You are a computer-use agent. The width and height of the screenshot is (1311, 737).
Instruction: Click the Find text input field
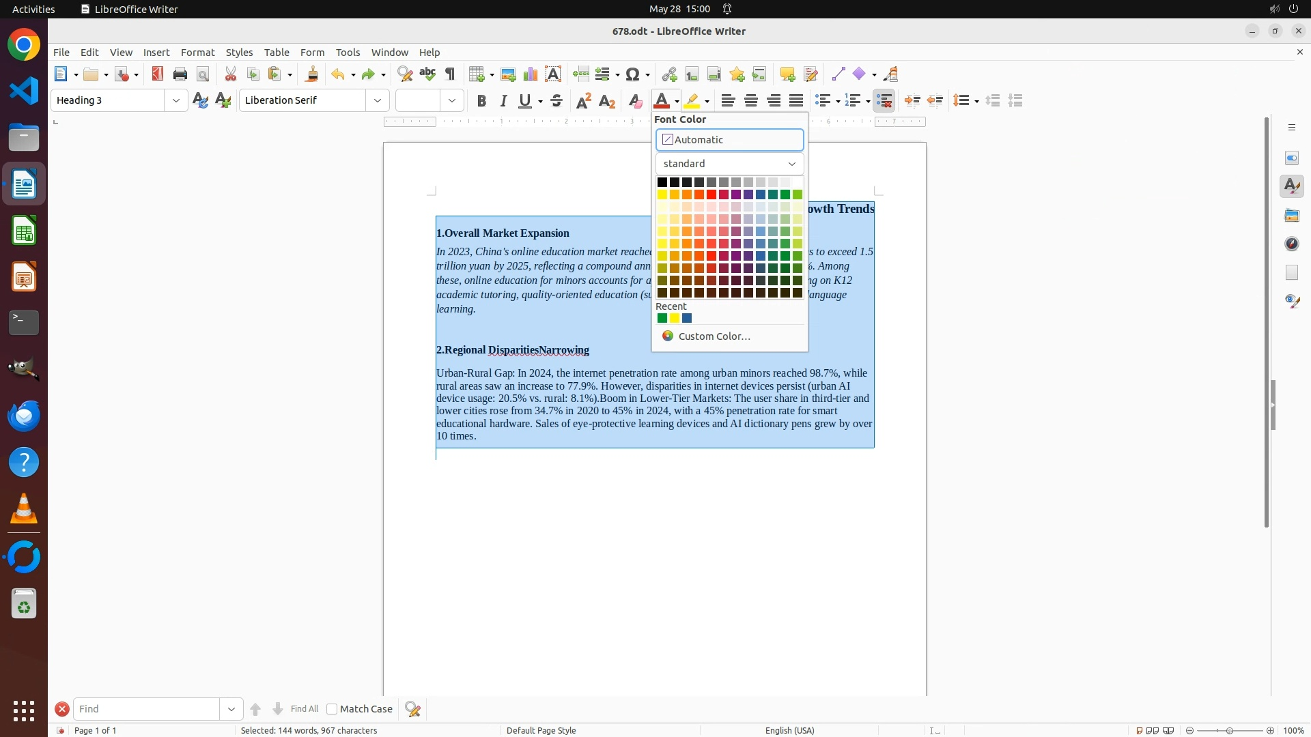click(x=147, y=709)
